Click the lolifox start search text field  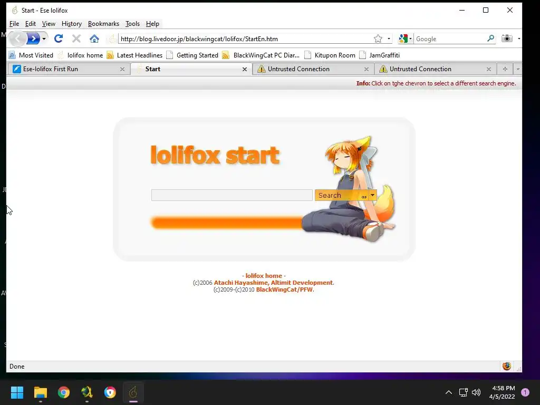232,195
